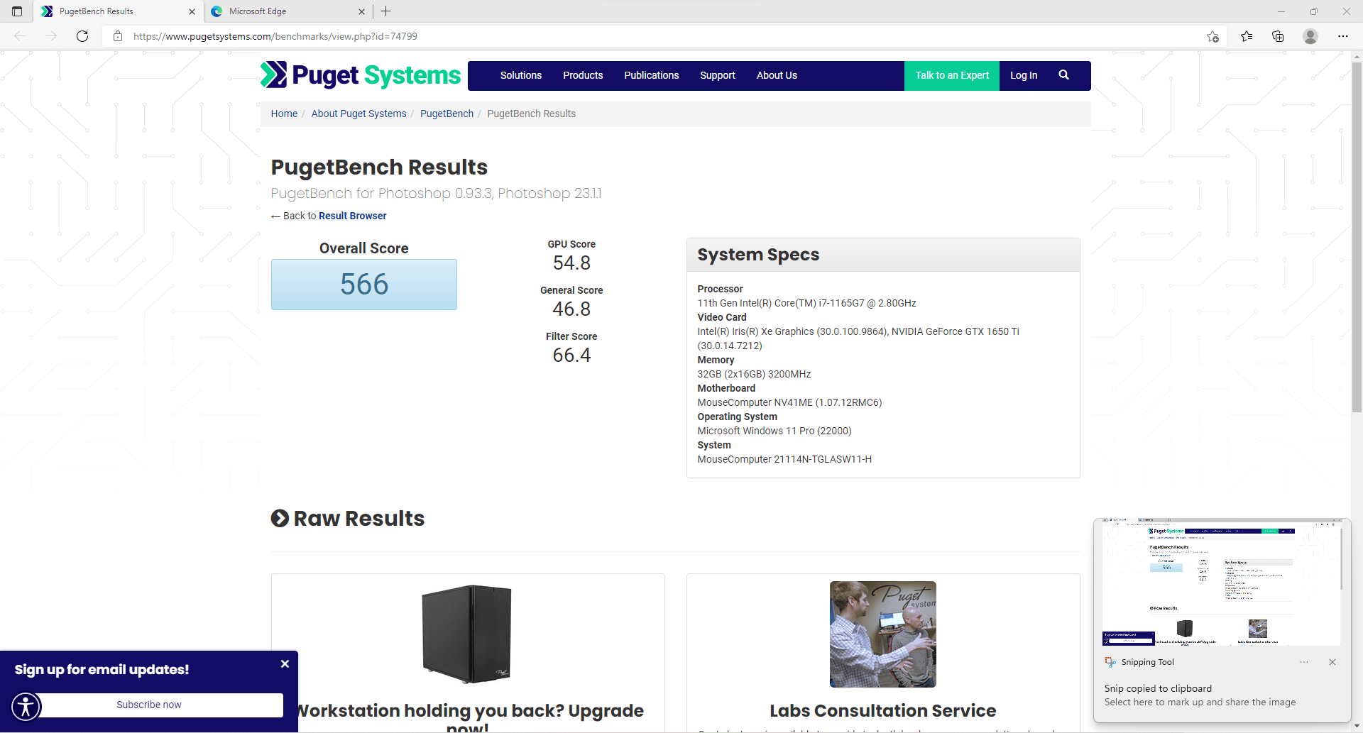Click the 32GB (2x16GB) 3200MHz memory text
Screen dimensions: 1363x733
(x=754, y=374)
